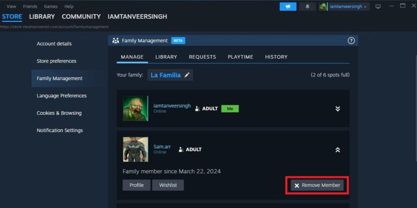
Task: Select the MANAGE tab
Action: click(x=132, y=57)
